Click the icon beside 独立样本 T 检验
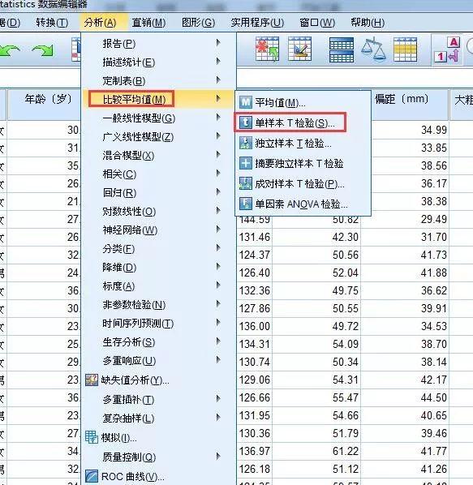 [246, 143]
